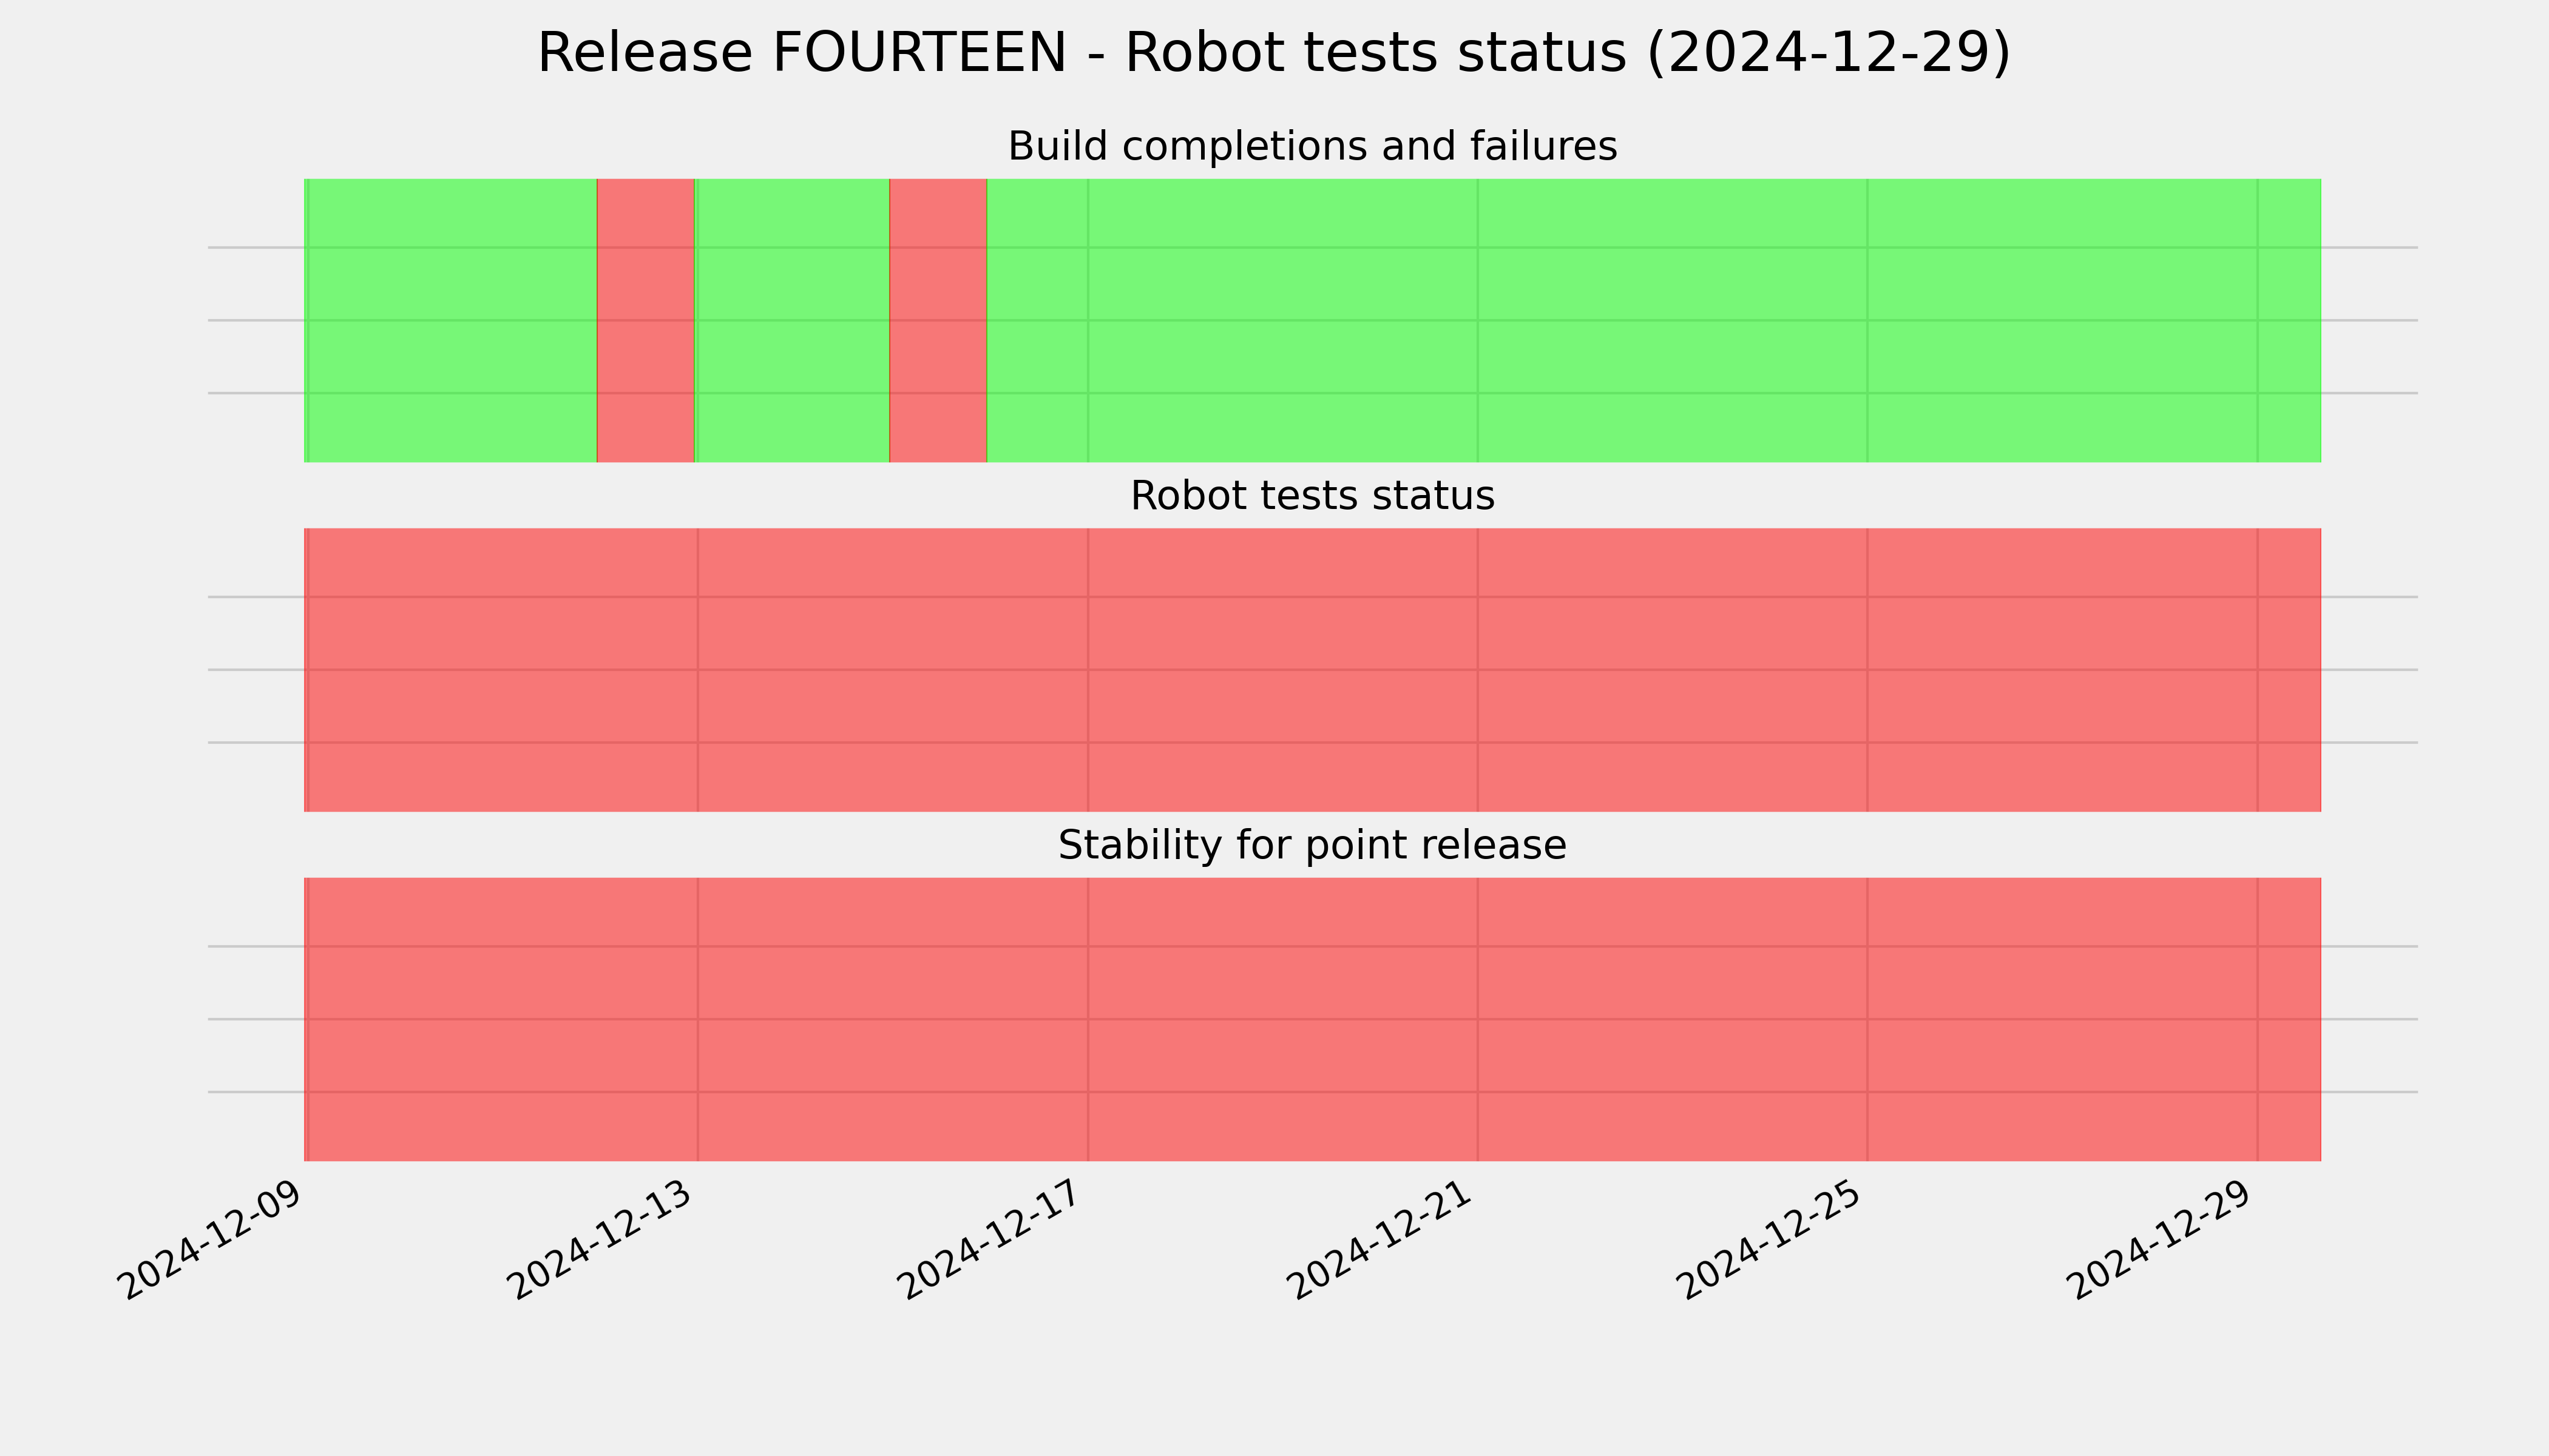
Task: Click the first red failure block in Build completions
Action: pyautogui.click(x=645, y=320)
